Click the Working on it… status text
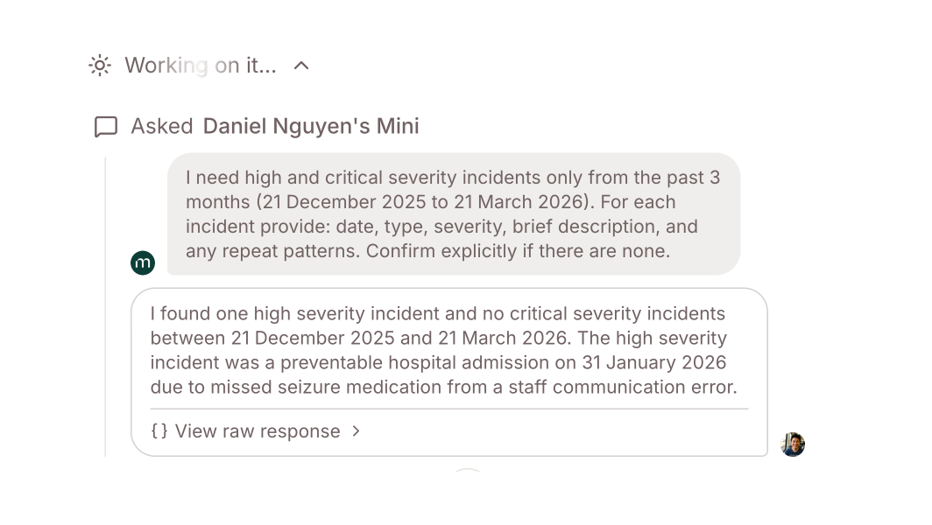Viewport: 932px width, 525px height. (200, 66)
